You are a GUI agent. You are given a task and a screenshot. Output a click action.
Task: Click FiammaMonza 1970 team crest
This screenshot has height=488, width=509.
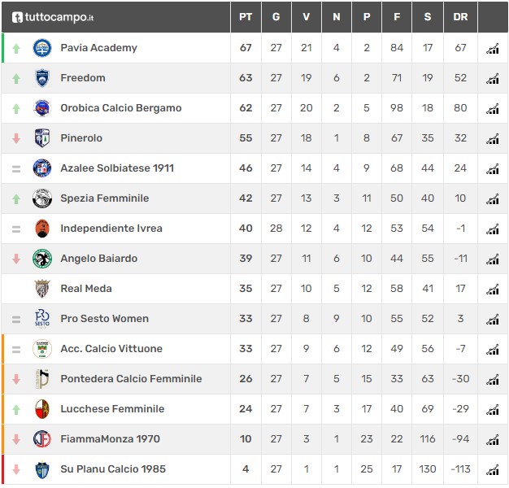pyautogui.click(x=42, y=439)
